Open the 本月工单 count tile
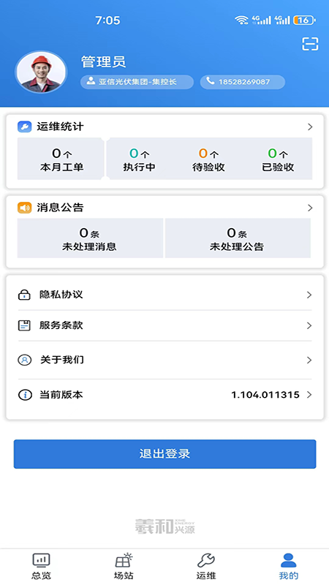The image size is (329, 585). 61,159
